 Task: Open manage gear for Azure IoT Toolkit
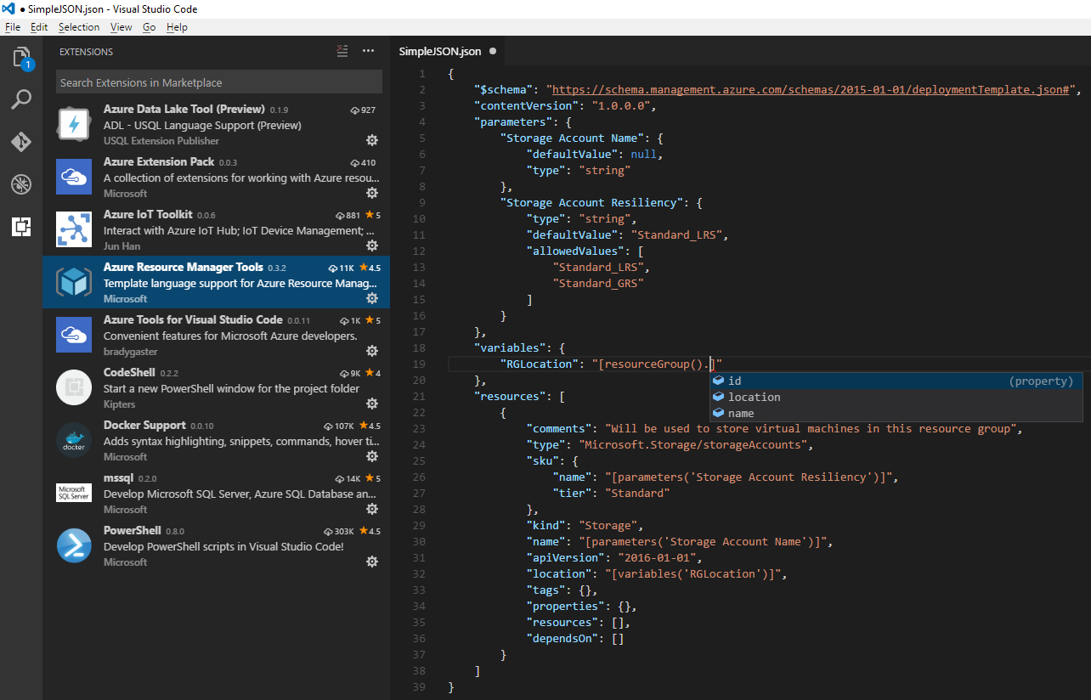tap(371, 246)
